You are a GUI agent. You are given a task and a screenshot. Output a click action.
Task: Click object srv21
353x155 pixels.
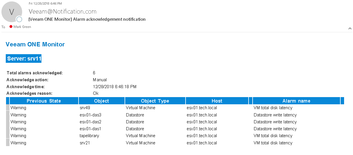point(85,143)
